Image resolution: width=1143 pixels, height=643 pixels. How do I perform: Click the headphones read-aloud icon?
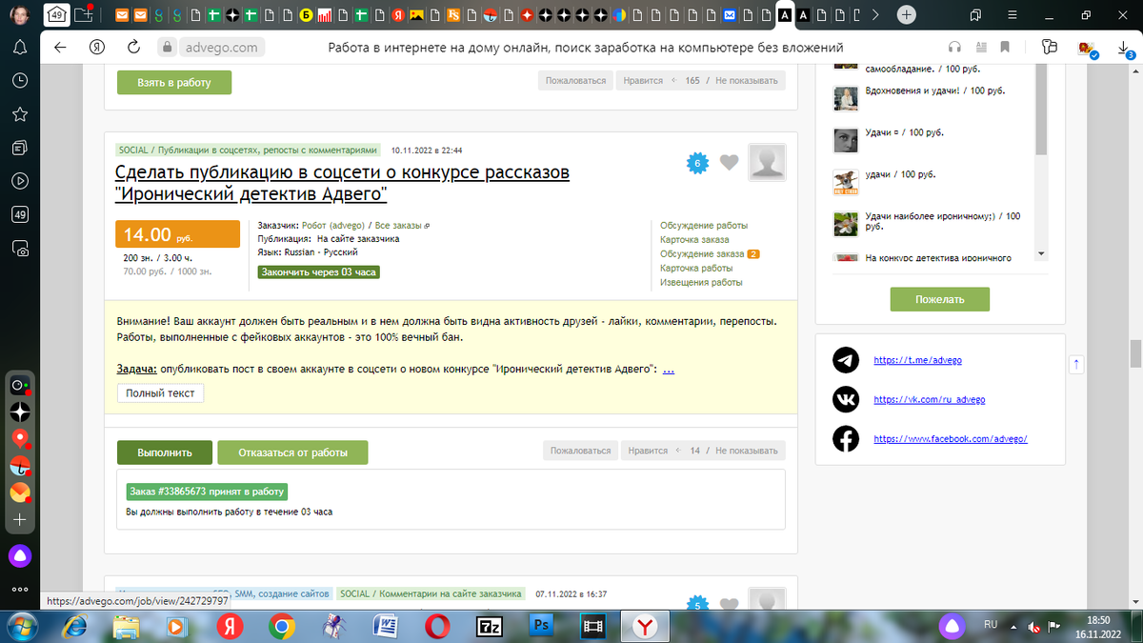[955, 48]
